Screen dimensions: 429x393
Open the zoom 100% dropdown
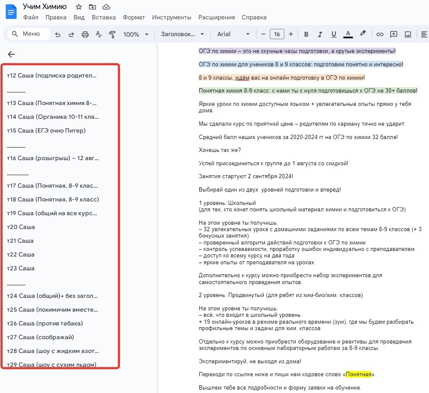coord(136,34)
